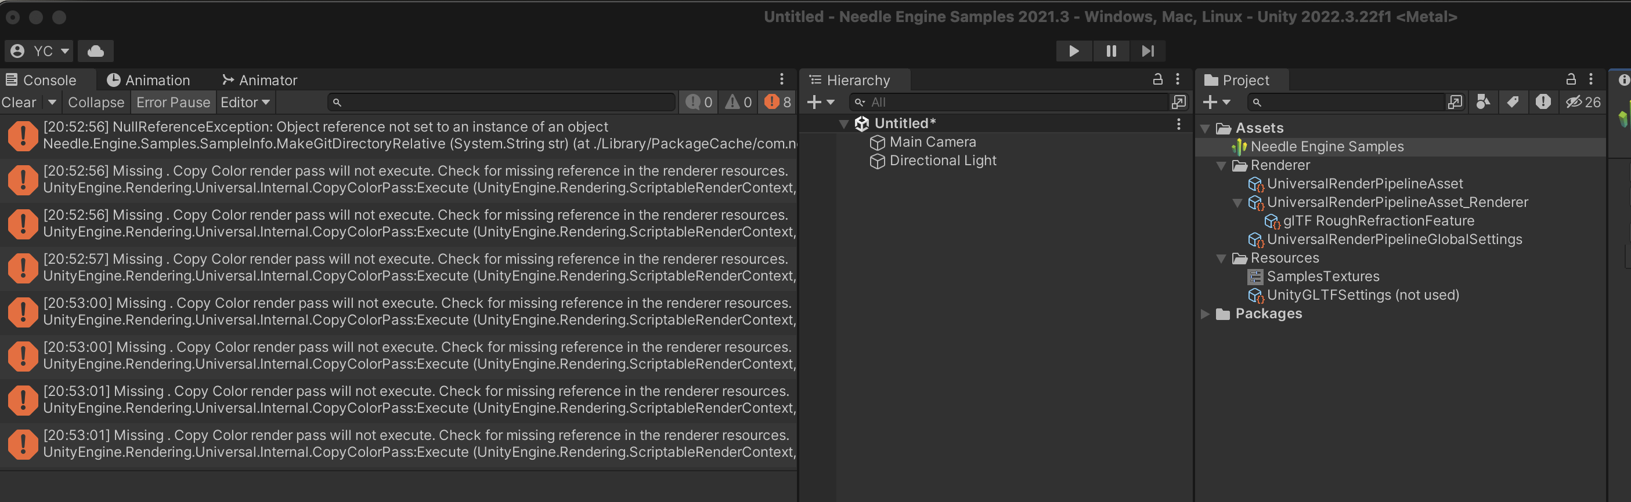
Task: Toggle the Hierarchy panel lock
Action: click(x=1157, y=79)
